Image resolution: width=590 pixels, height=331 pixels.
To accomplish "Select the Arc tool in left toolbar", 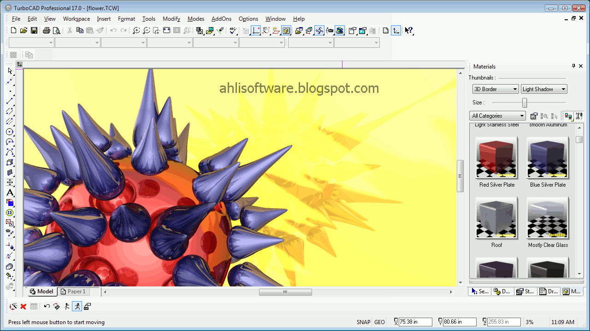I will (10, 142).
